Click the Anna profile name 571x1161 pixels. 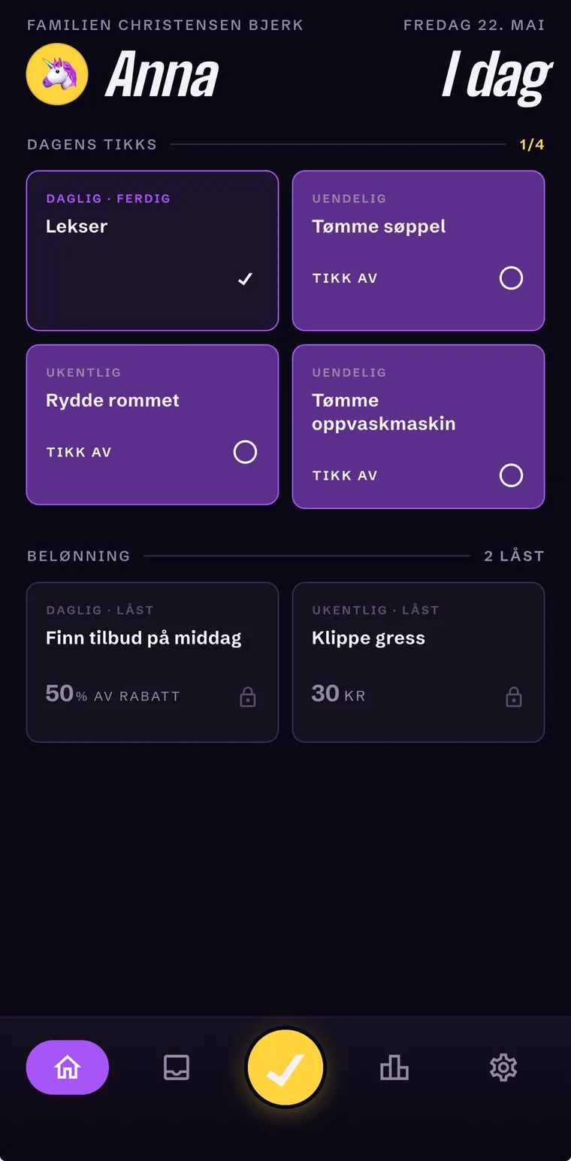coord(162,75)
